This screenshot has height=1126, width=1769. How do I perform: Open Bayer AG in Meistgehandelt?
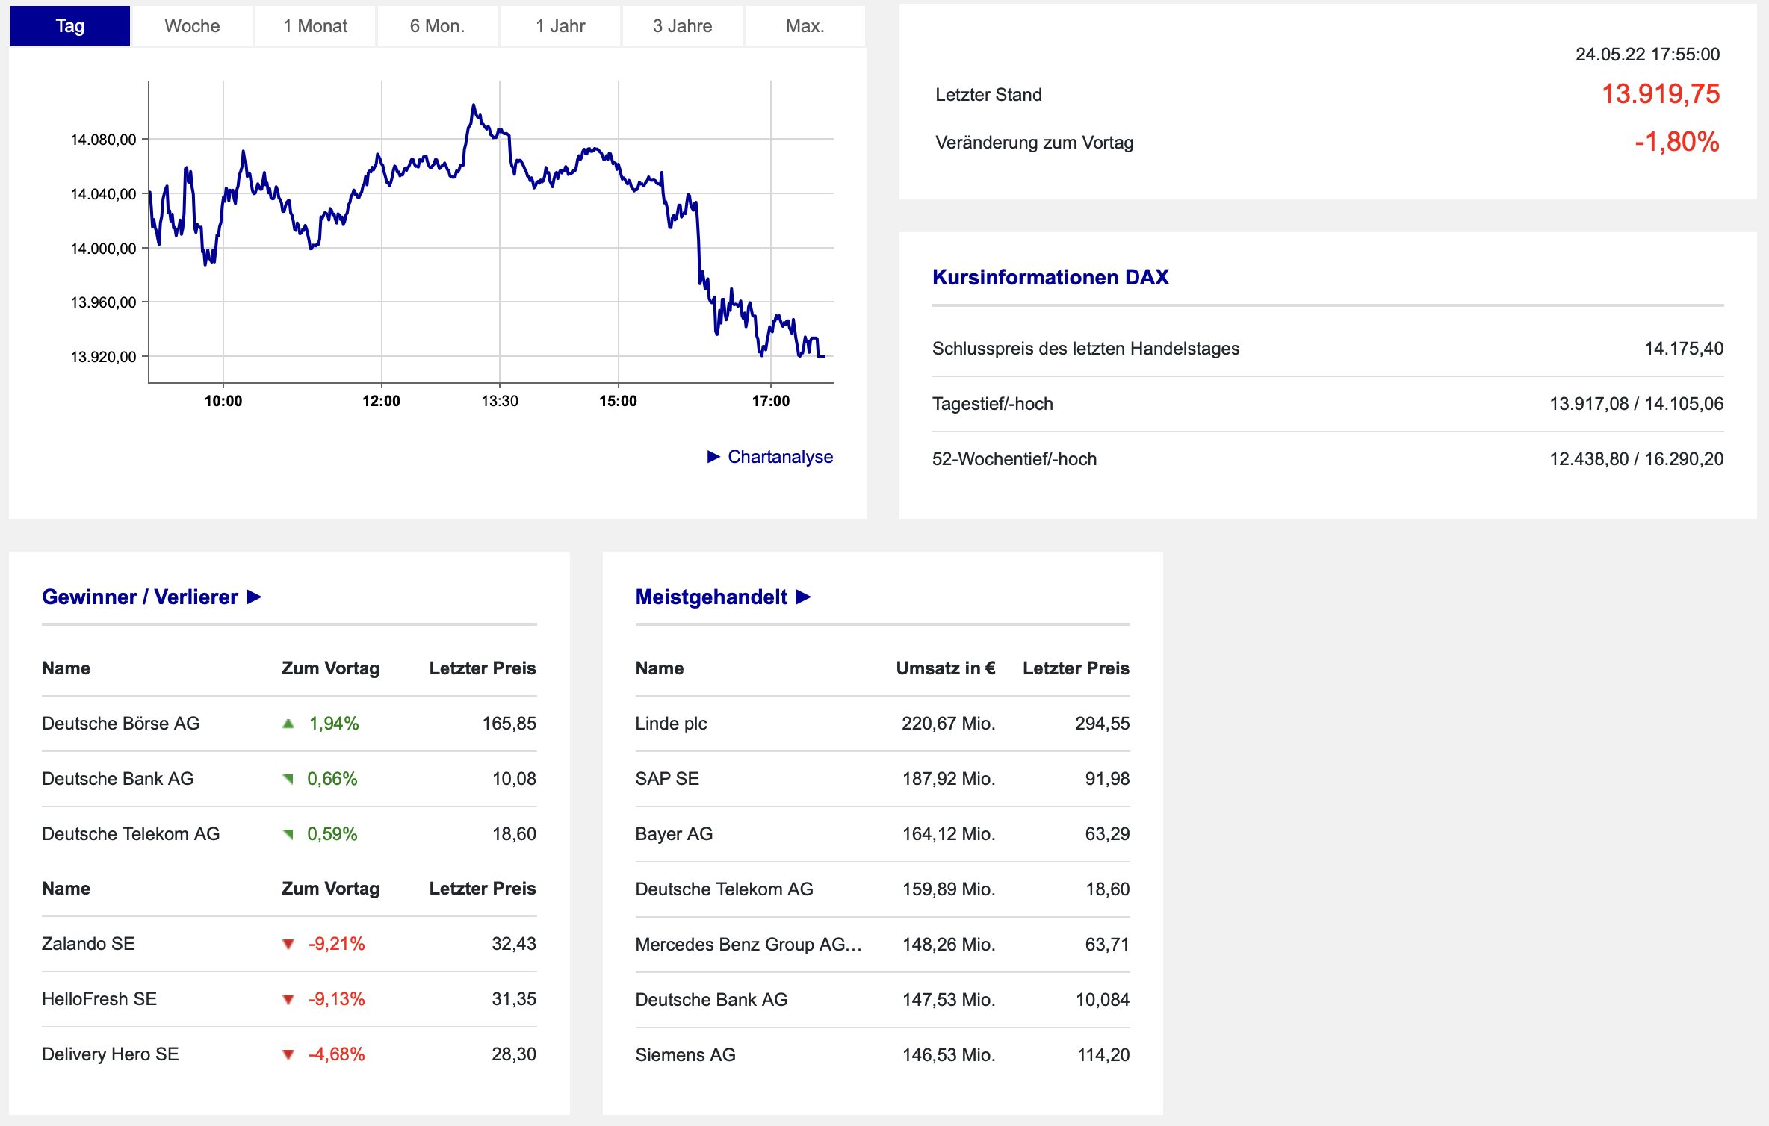pyautogui.click(x=674, y=834)
